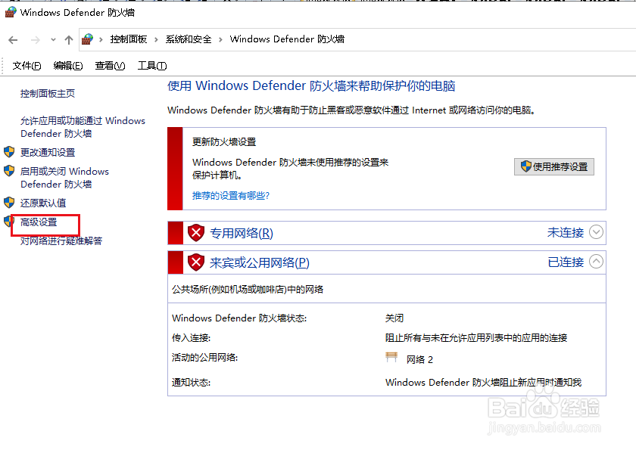Select 系统和安全 in the breadcrumb path

pos(188,39)
